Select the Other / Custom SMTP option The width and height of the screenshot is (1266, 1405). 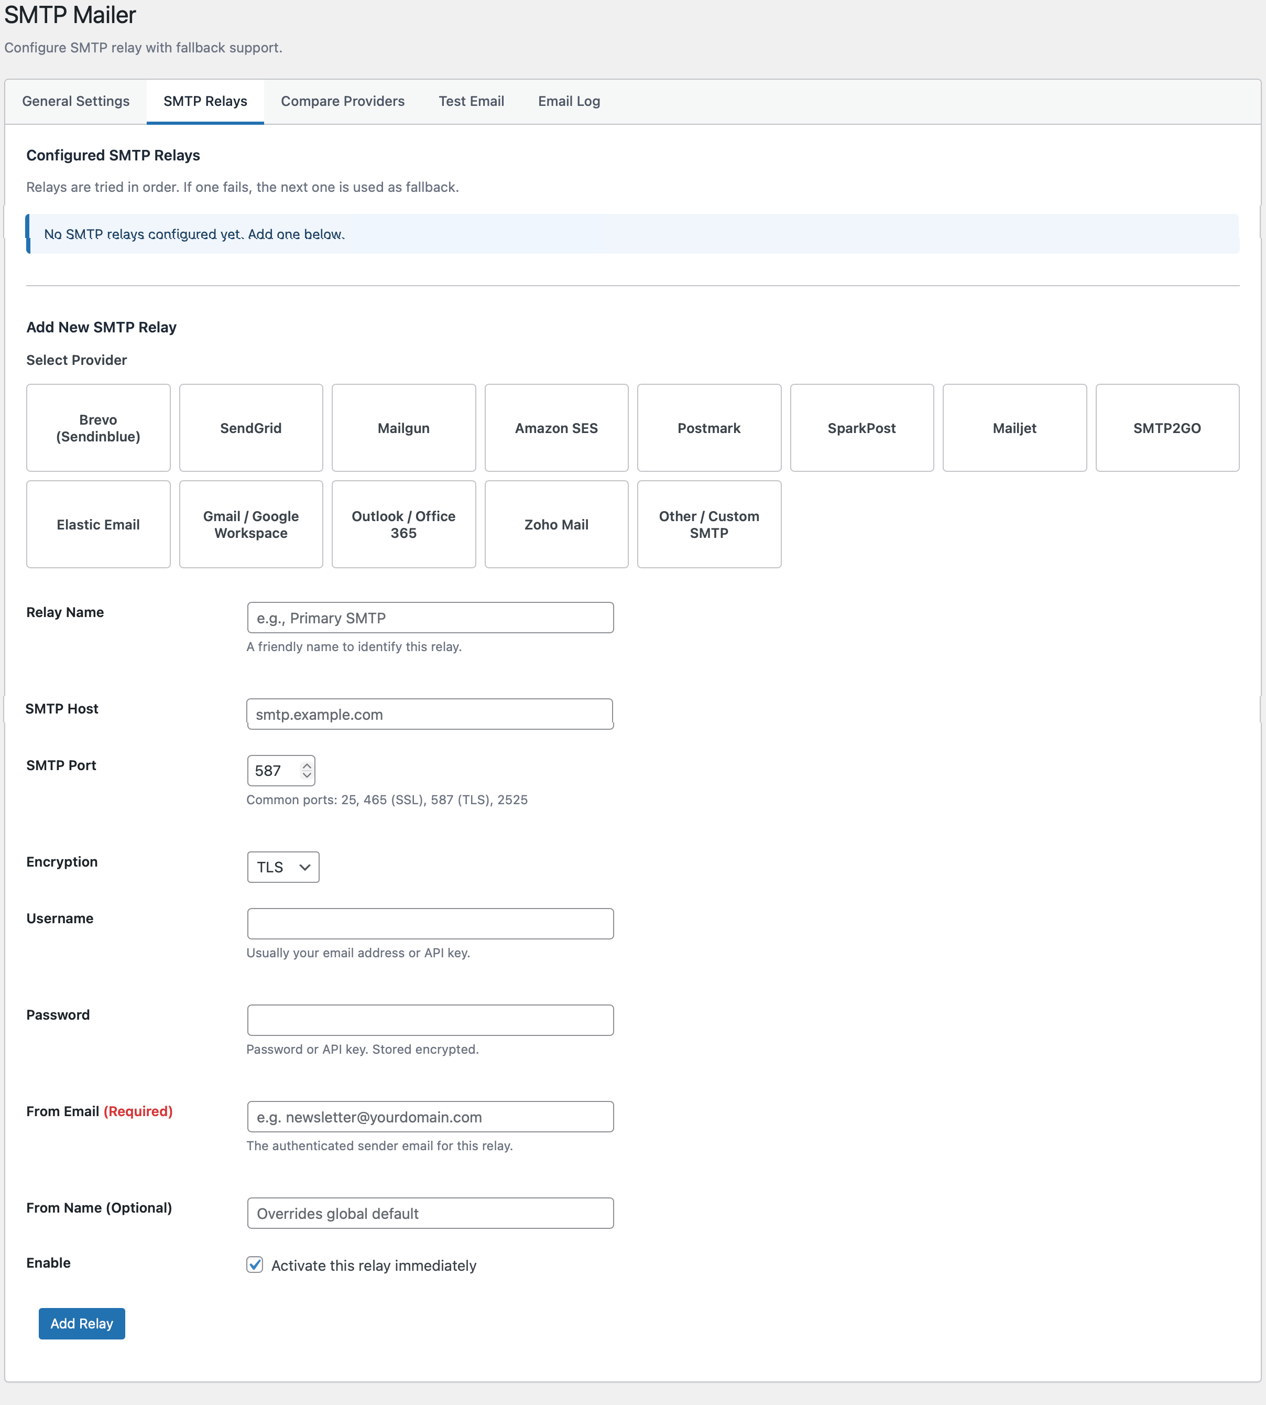coord(709,524)
